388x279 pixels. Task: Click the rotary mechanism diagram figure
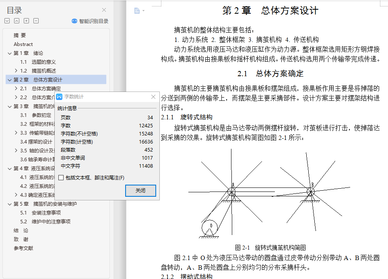269,194
